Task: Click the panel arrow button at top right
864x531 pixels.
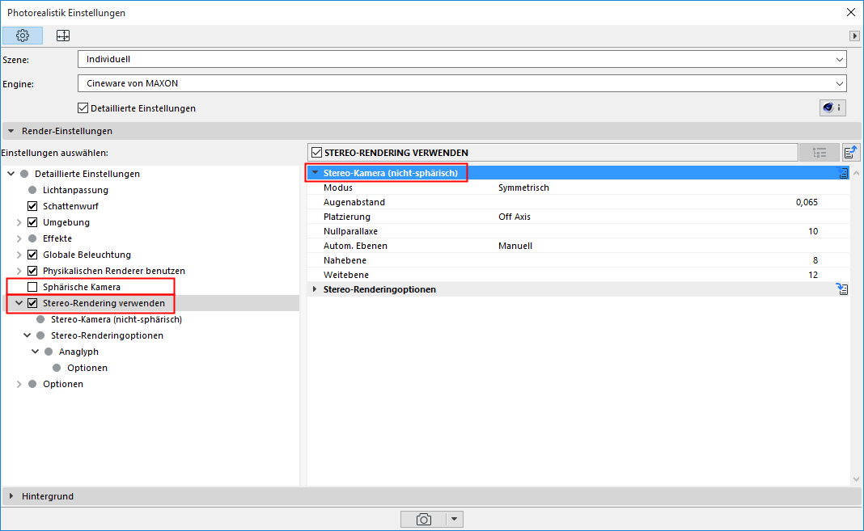Action: pos(854,36)
